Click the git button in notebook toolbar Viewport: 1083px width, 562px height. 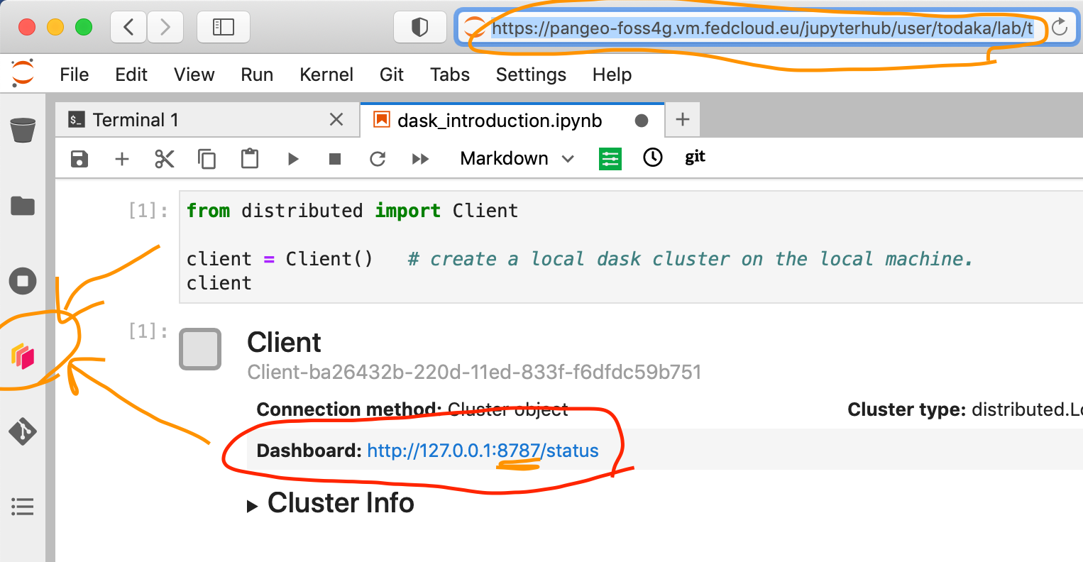[x=695, y=157]
